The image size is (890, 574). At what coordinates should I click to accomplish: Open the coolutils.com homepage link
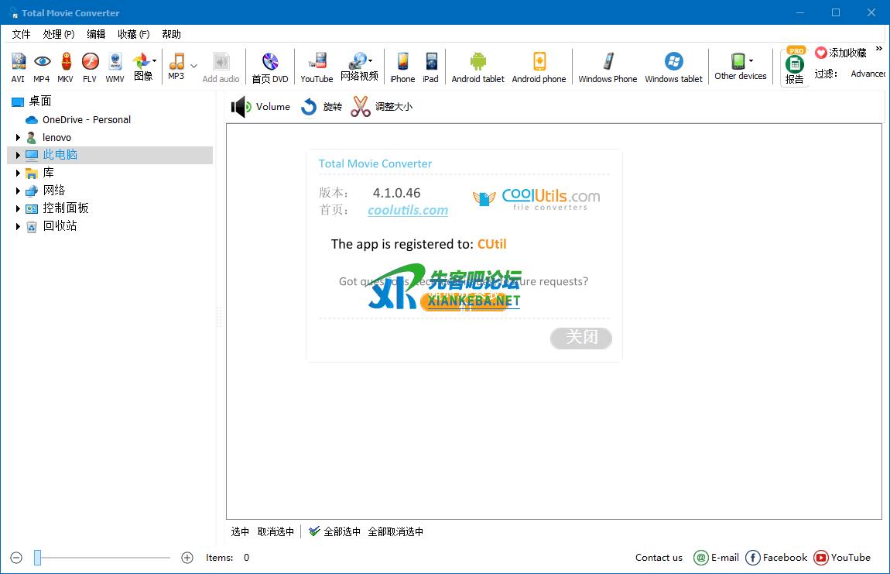click(408, 210)
